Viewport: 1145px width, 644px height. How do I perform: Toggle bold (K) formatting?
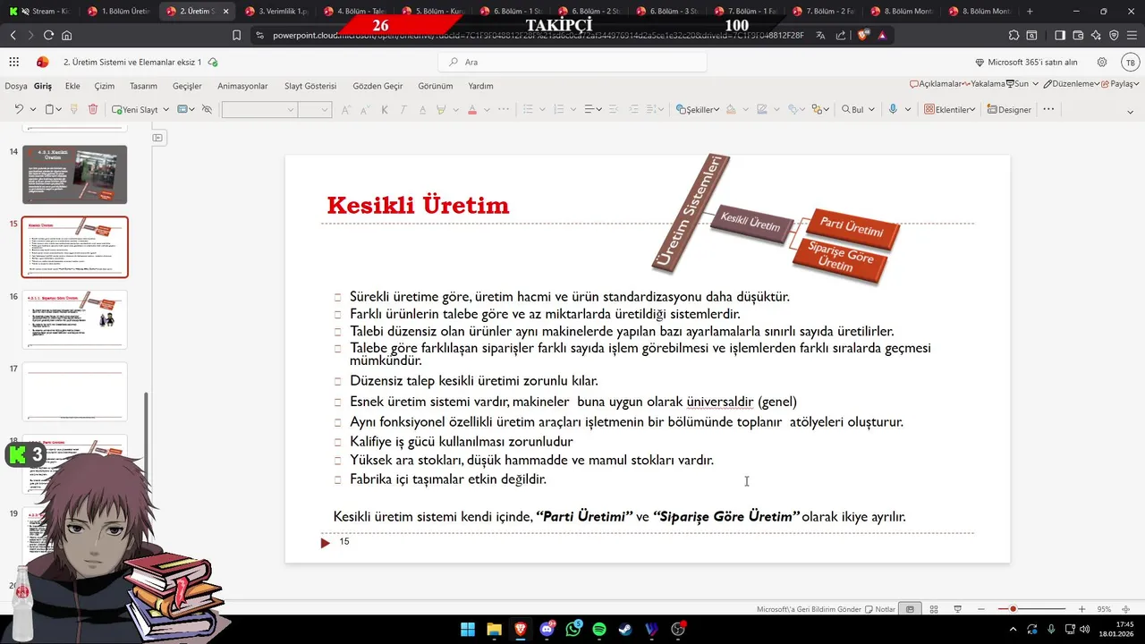(x=385, y=109)
